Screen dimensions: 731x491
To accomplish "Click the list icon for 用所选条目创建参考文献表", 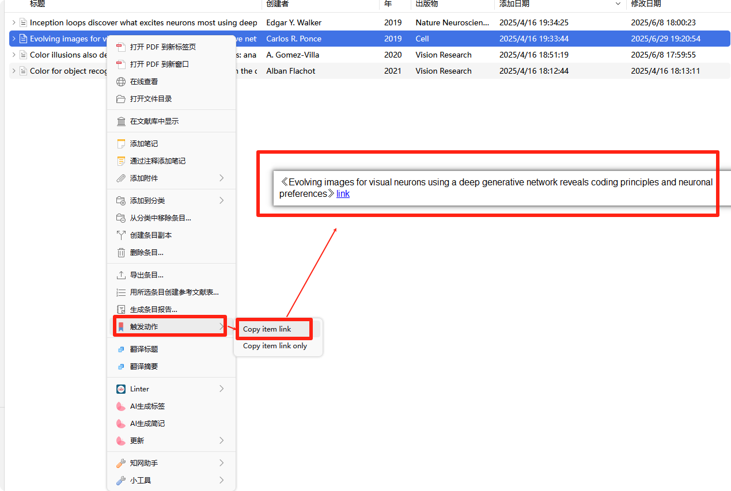I will coord(121,292).
